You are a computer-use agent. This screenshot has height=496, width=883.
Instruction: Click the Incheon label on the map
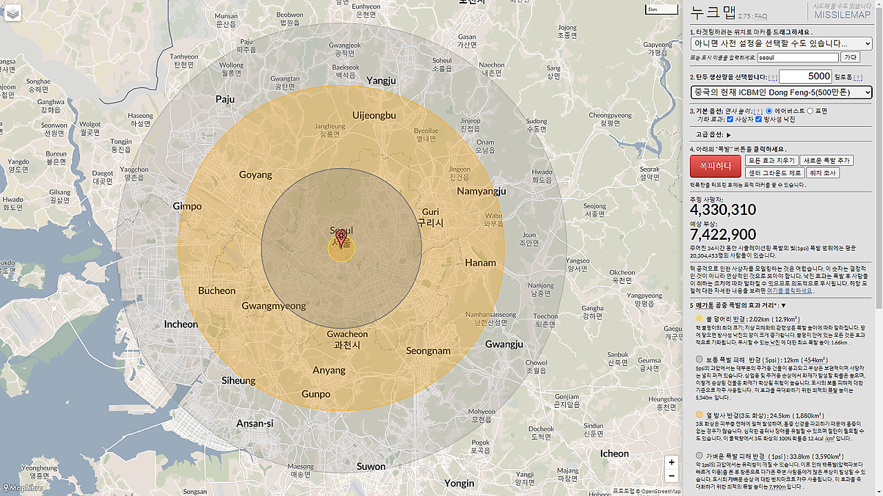(x=181, y=324)
